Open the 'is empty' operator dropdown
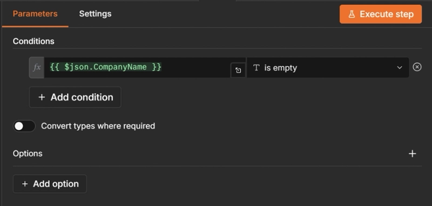Image resolution: width=432 pixels, height=206 pixels. (328, 67)
